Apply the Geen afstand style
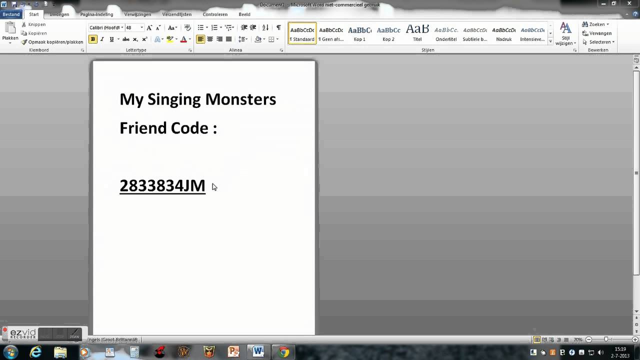This screenshot has width=640, height=360. 331,33
